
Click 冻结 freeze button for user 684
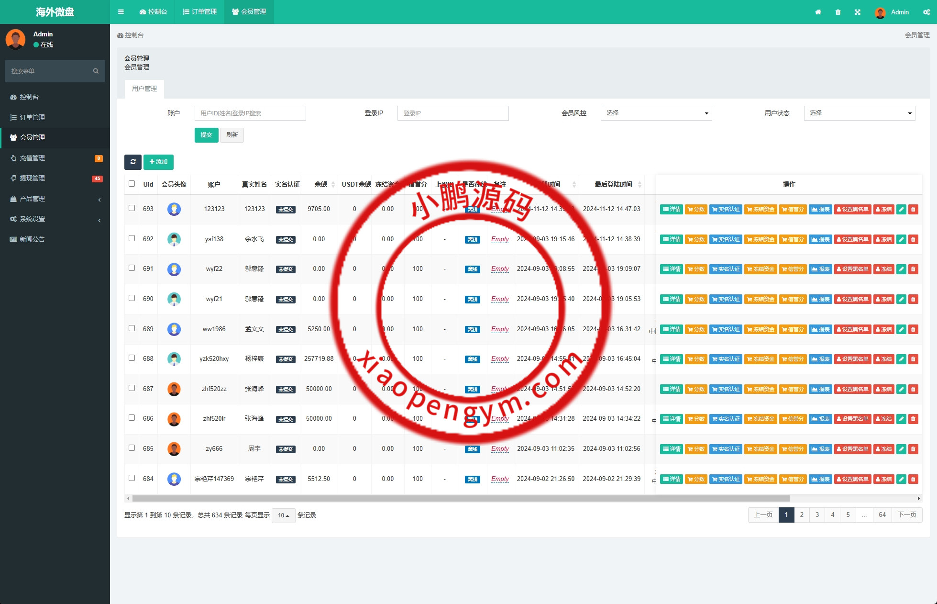883,479
